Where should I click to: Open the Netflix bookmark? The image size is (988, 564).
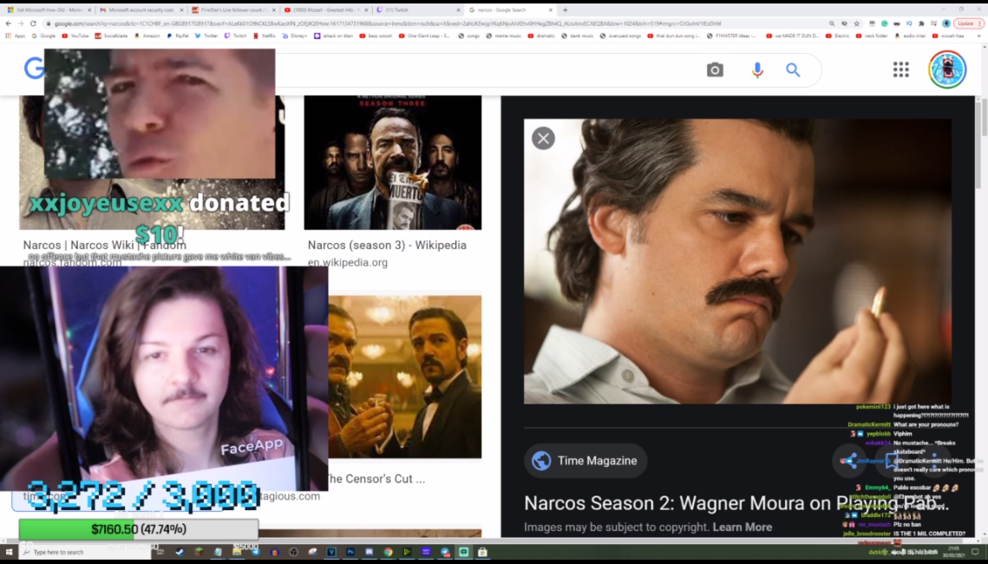pos(265,36)
